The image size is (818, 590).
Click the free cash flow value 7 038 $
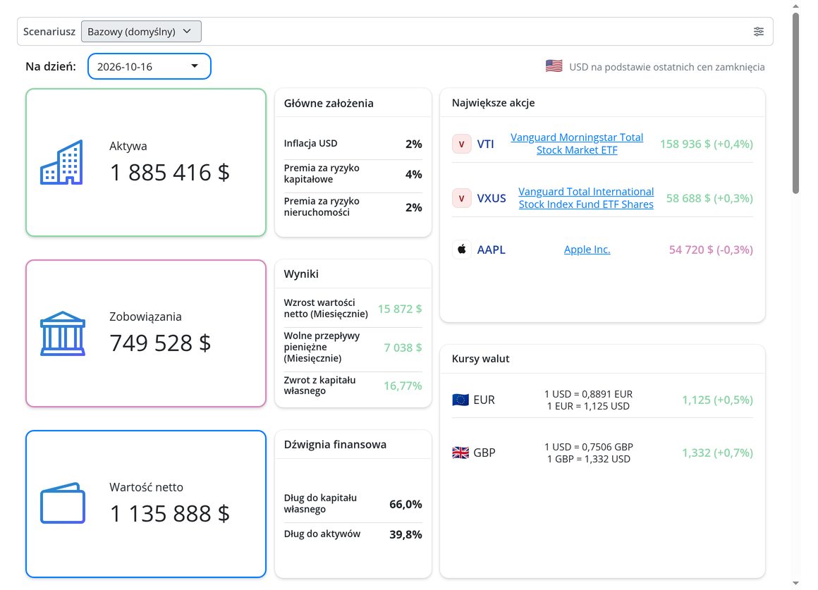tap(403, 348)
